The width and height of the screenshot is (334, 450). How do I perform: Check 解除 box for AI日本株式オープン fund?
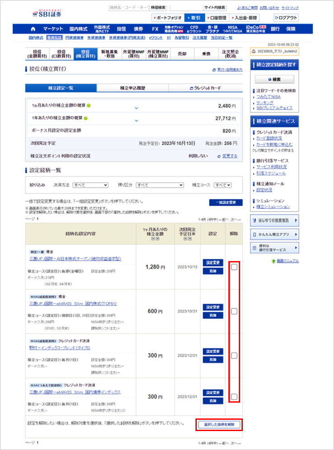pos(234,267)
